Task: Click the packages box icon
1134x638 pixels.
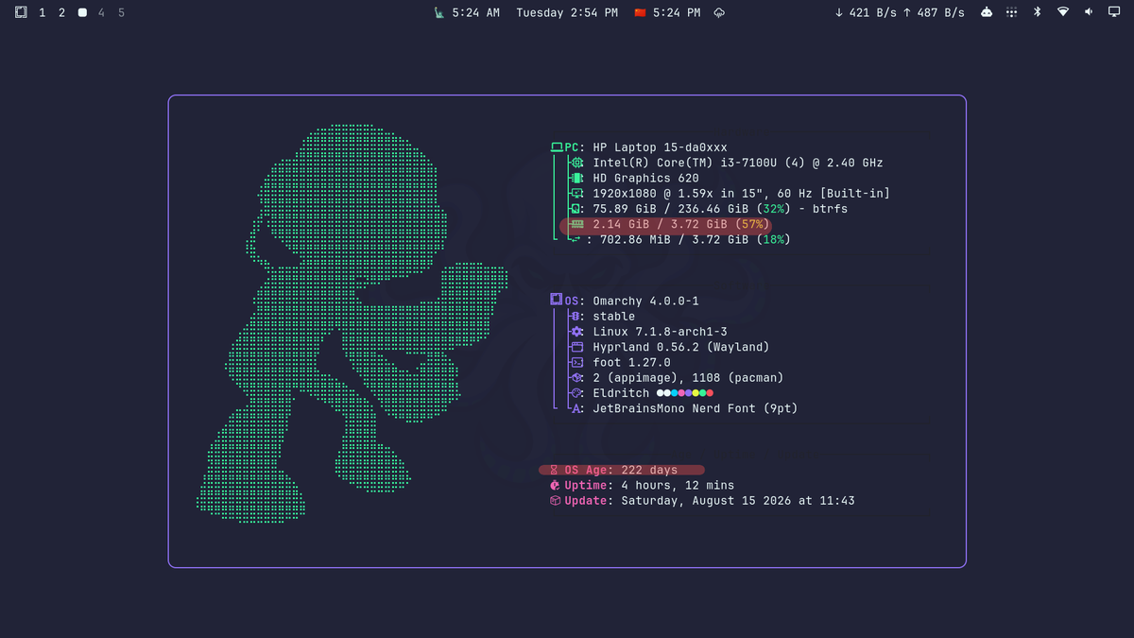Action: [576, 377]
